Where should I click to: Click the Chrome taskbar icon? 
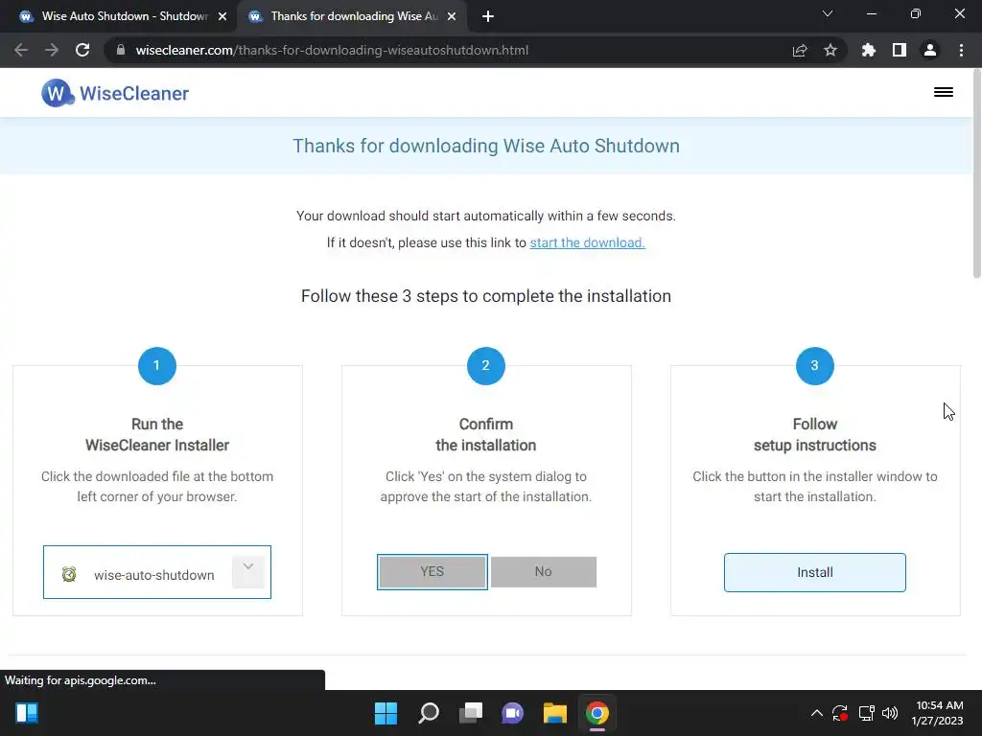click(597, 713)
